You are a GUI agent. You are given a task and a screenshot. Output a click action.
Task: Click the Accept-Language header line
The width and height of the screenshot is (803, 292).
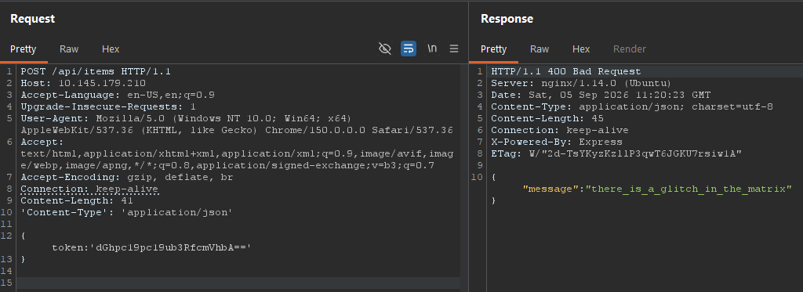(118, 95)
